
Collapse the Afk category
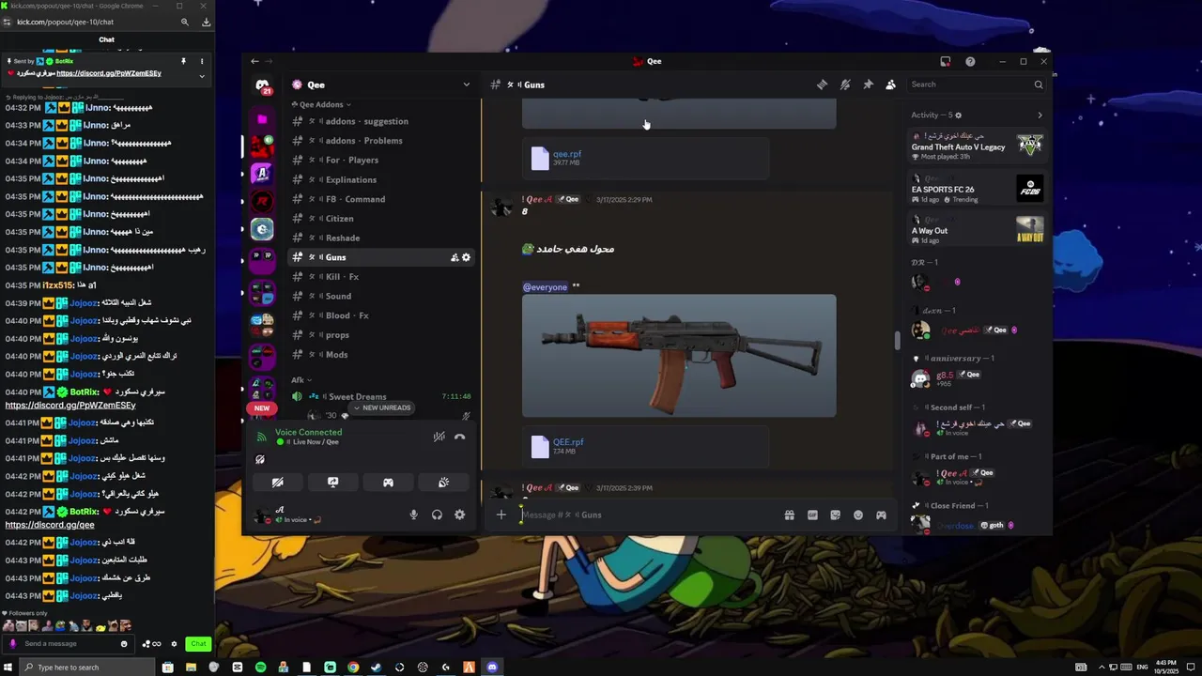click(x=301, y=380)
